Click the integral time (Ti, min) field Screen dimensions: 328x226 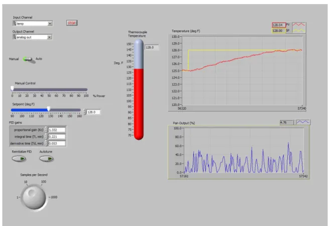pos(57,137)
